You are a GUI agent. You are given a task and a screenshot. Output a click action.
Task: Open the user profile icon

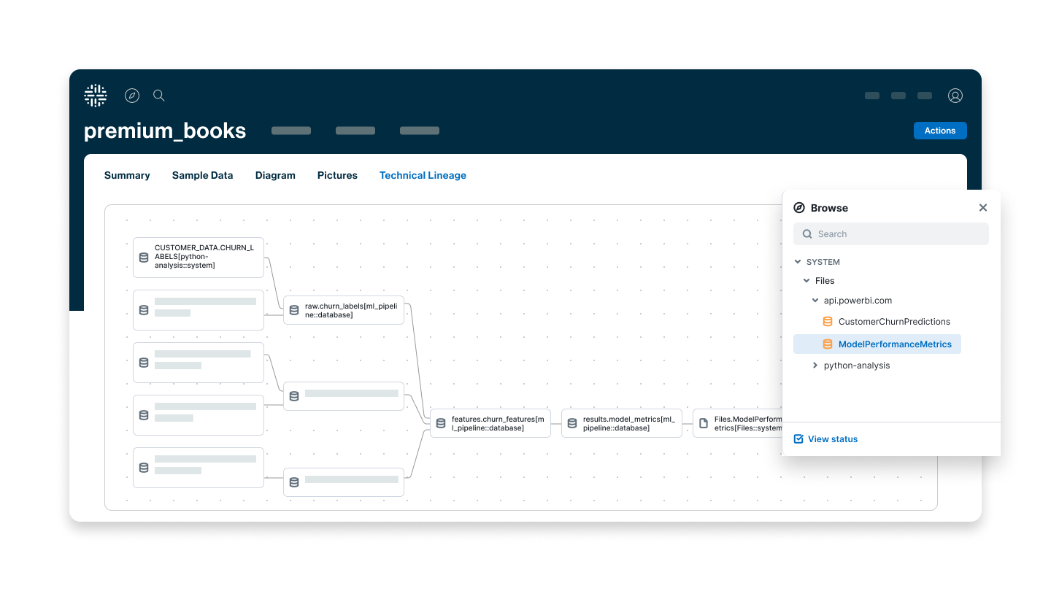tap(955, 96)
